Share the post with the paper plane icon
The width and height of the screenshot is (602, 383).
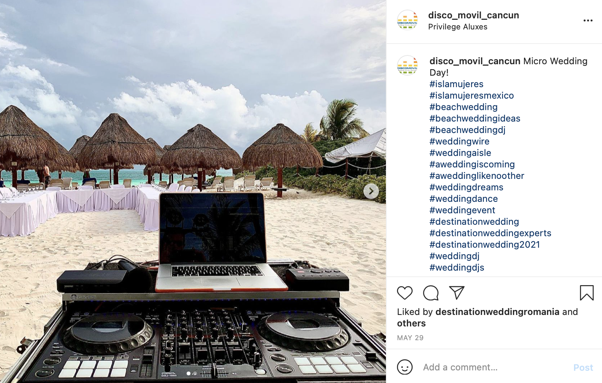point(457,293)
